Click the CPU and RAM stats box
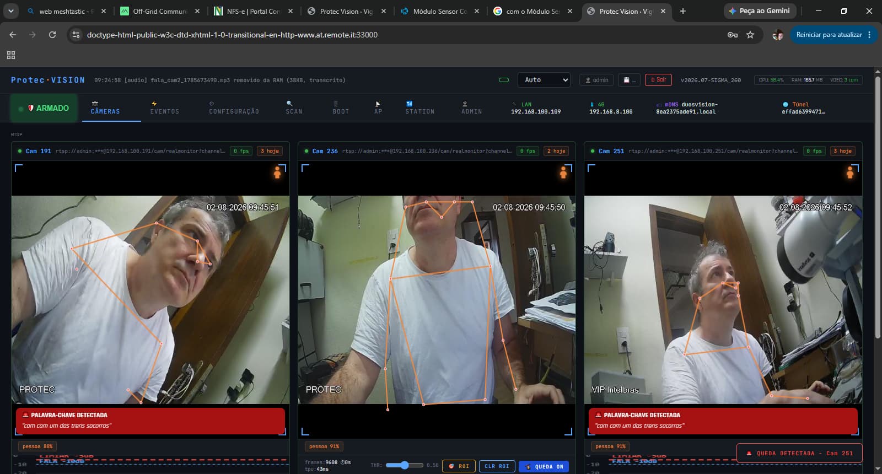Viewport: 882px width, 474px height. point(808,80)
